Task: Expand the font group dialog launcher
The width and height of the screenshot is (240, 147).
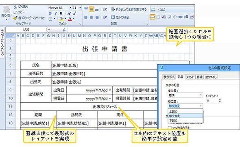Action: [80, 24]
